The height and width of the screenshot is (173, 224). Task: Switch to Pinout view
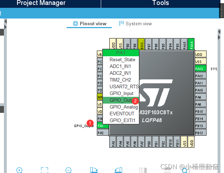click(x=90, y=23)
